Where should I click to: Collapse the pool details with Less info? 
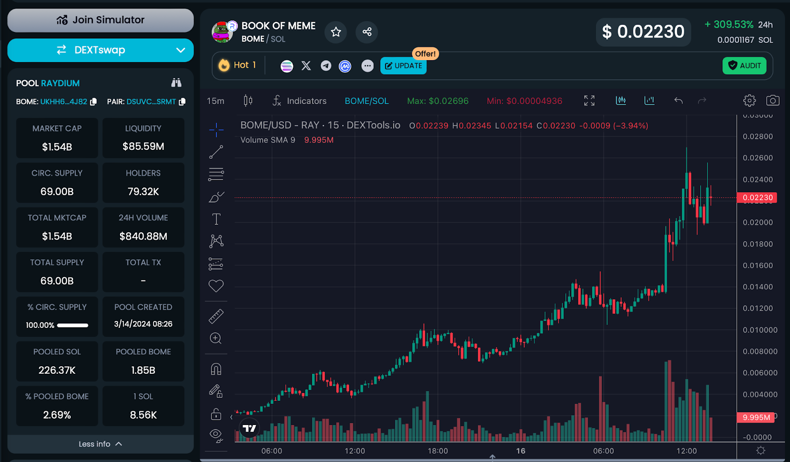(101, 444)
